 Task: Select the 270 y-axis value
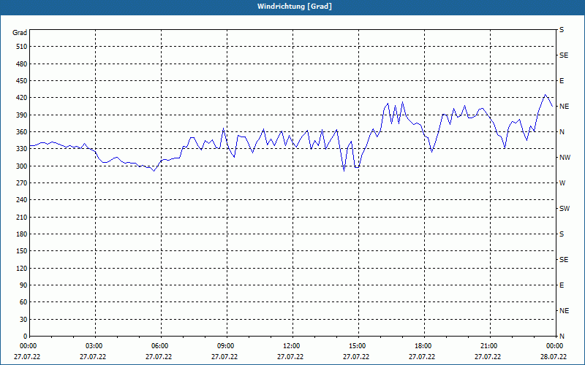point(22,183)
